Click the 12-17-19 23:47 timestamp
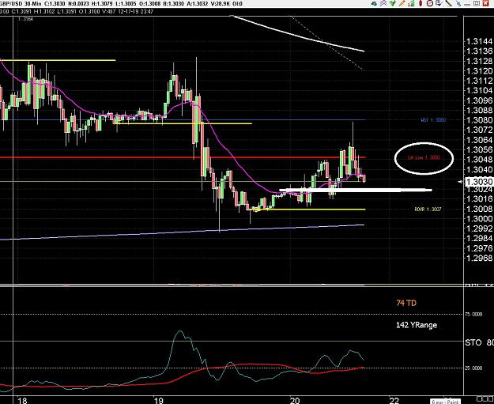 click(x=135, y=12)
